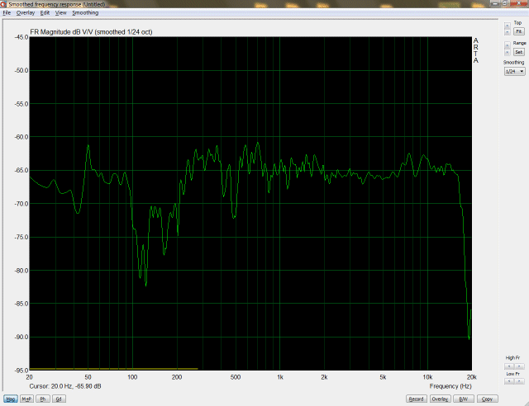Open the View menu

pyautogui.click(x=60, y=13)
